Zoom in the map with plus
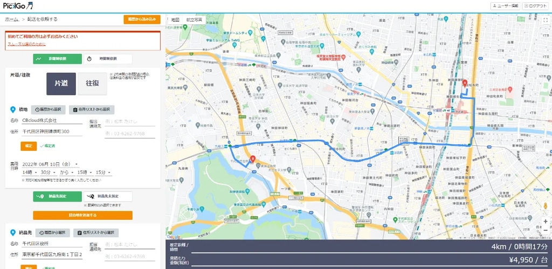The image size is (552, 269). coord(546,222)
